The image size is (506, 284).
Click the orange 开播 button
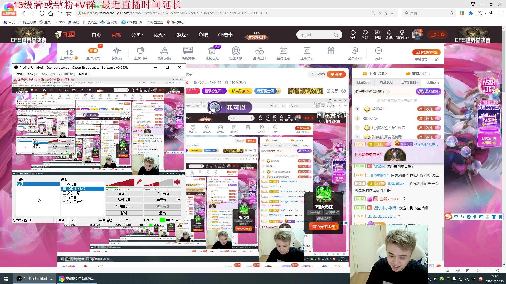437,34
